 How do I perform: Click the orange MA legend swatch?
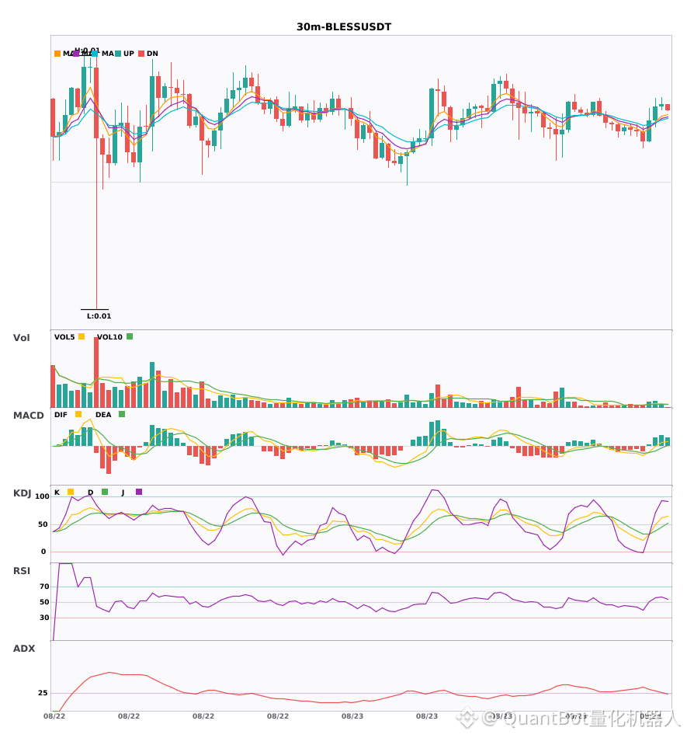pyautogui.click(x=57, y=54)
